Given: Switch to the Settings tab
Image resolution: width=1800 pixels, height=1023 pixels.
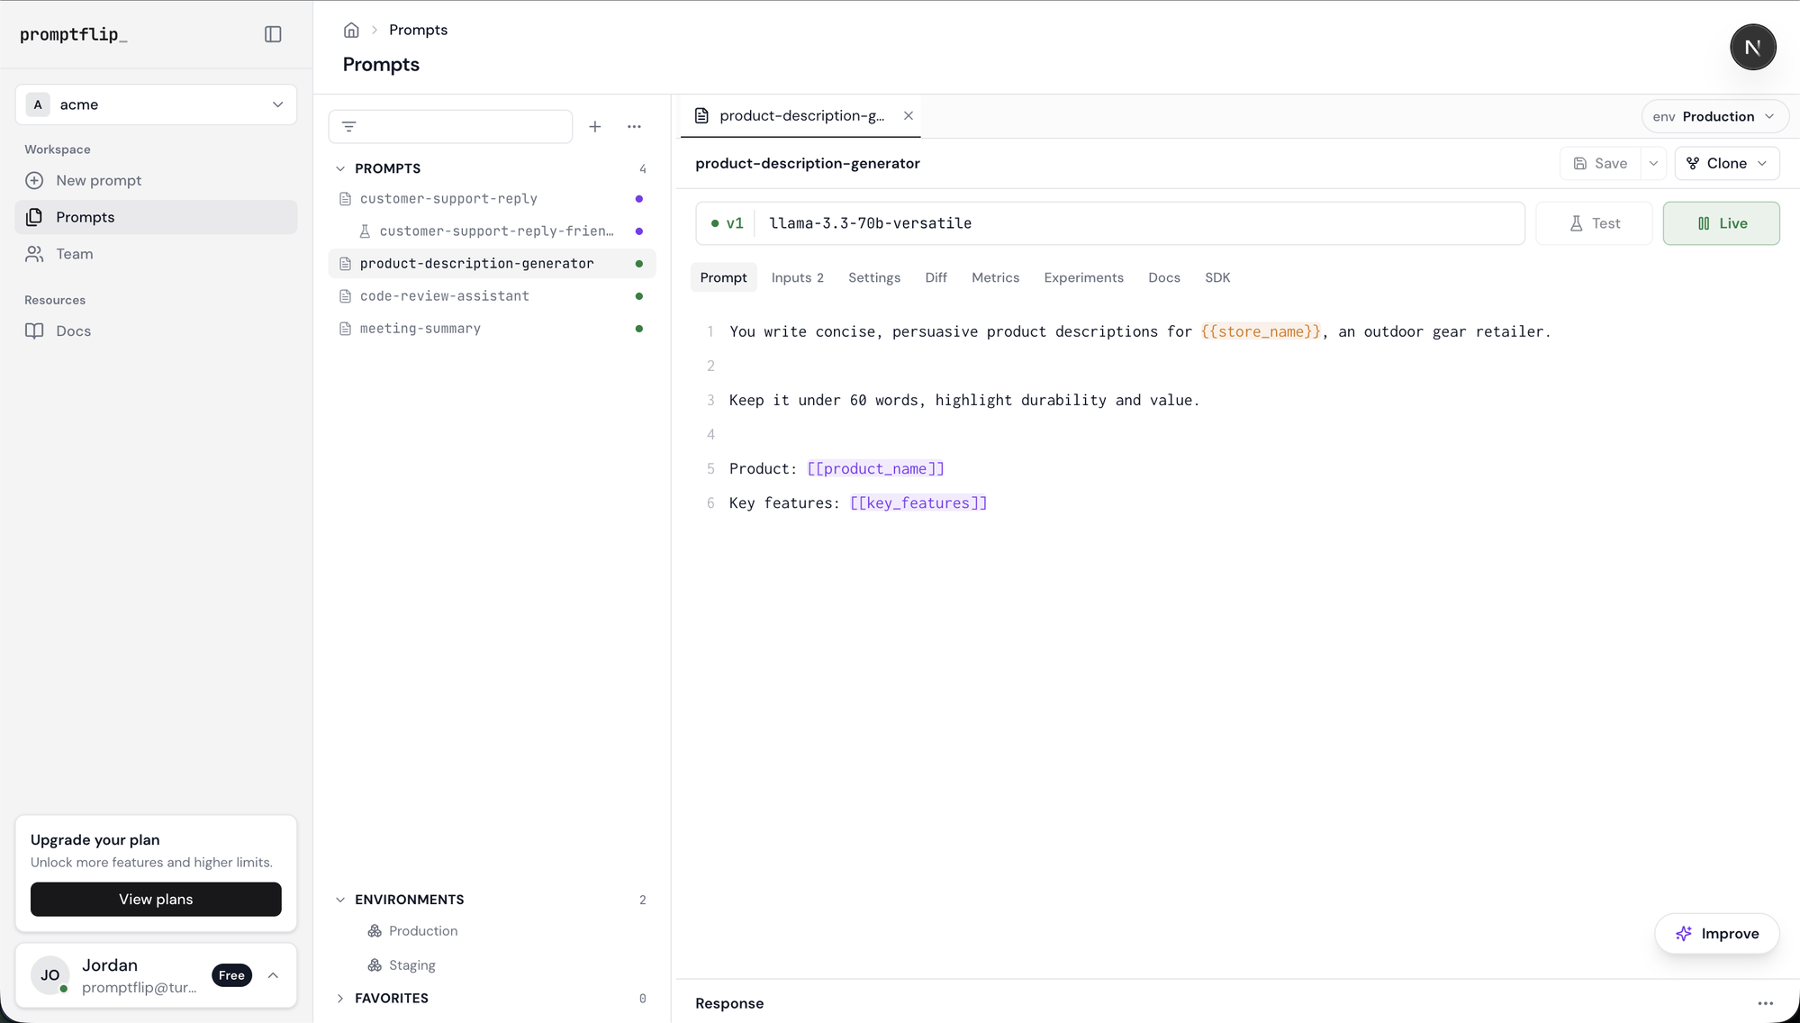Looking at the screenshot, I should click(873, 277).
